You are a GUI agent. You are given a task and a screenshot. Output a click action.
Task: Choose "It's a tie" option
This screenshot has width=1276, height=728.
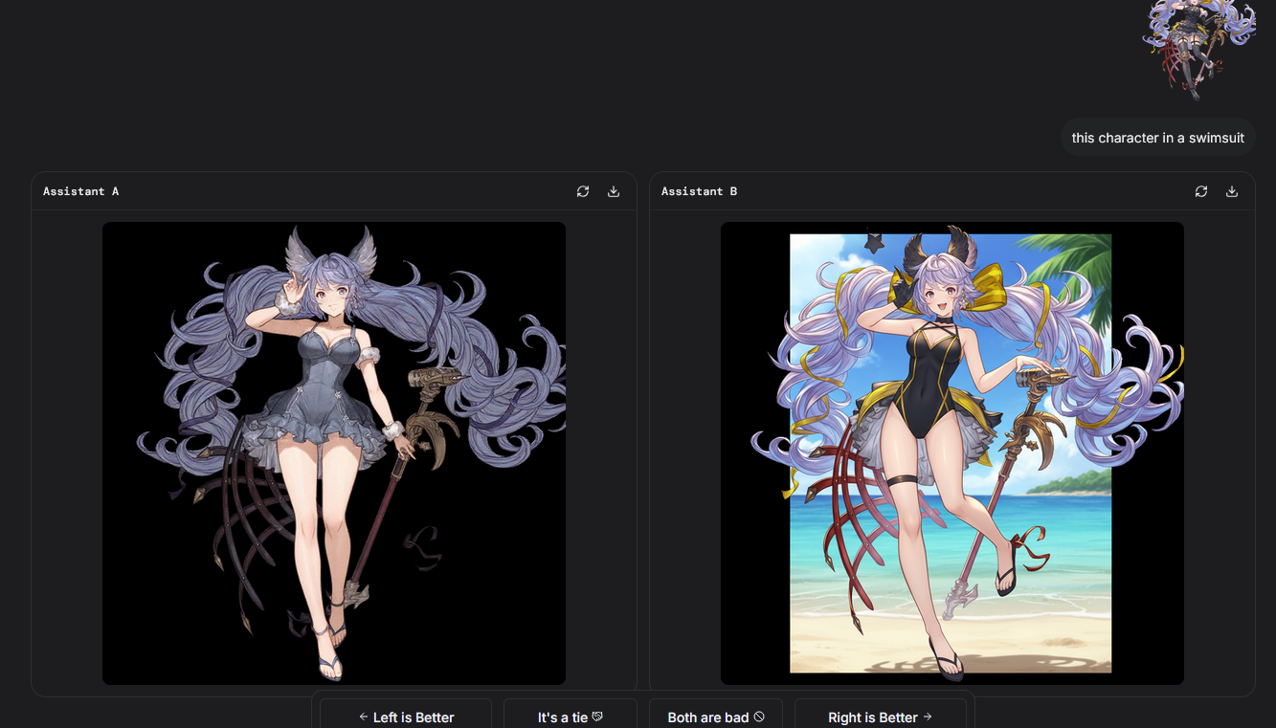[x=571, y=717]
